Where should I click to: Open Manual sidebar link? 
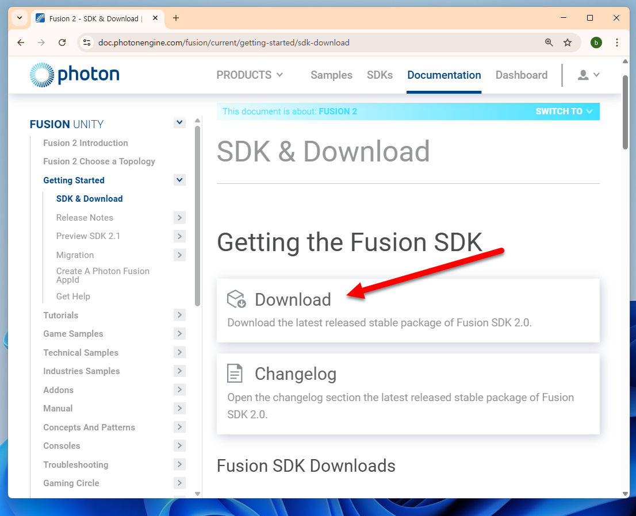tap(58, 408)
